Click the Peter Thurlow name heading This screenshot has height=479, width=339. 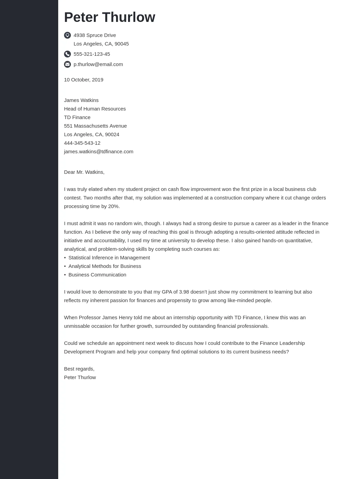pyautogui.click(x=110, y=17)
